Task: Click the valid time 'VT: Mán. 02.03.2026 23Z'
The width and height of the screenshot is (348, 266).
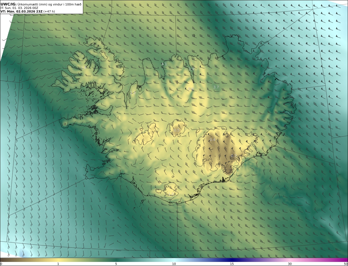Action: 21,11
